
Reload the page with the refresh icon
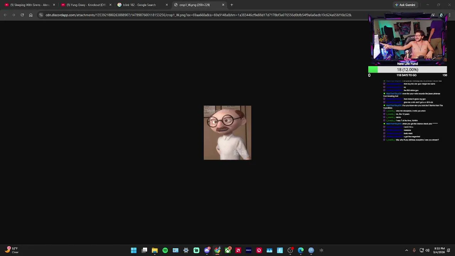tap(22, 15)
